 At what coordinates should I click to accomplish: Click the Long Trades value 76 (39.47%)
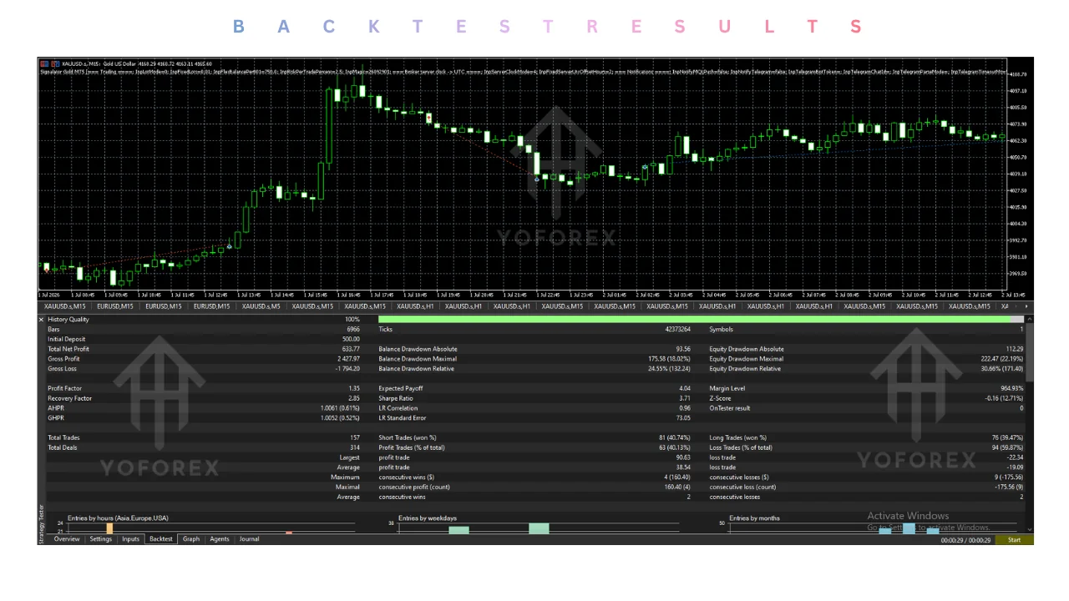pos(1006,437)
